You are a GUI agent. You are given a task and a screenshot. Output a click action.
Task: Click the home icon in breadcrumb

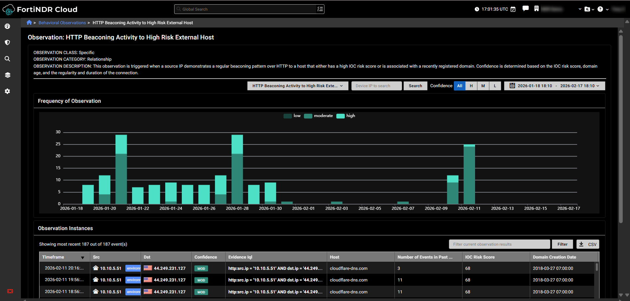click(x=29, y=23)
